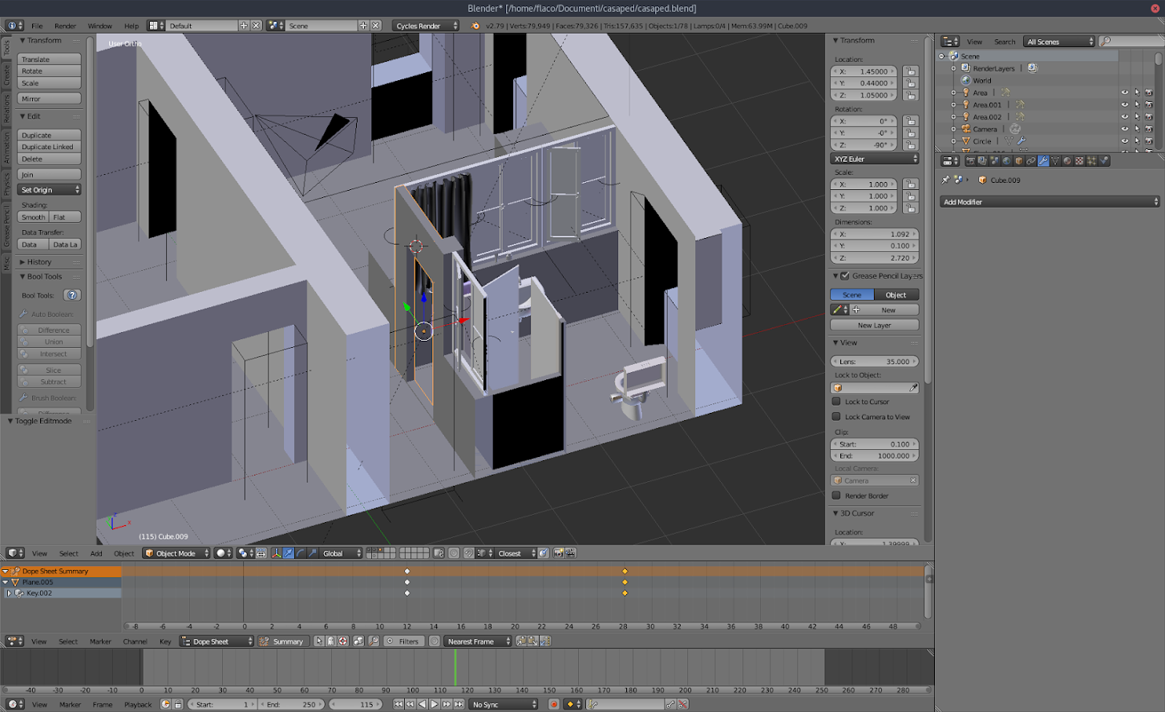This screenshot has width=1165, height=712.
Task: Click the Smooth shading button
Action: coord(33,217)
